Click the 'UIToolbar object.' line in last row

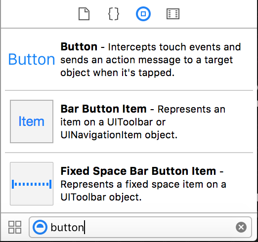[x=101, y=197]
